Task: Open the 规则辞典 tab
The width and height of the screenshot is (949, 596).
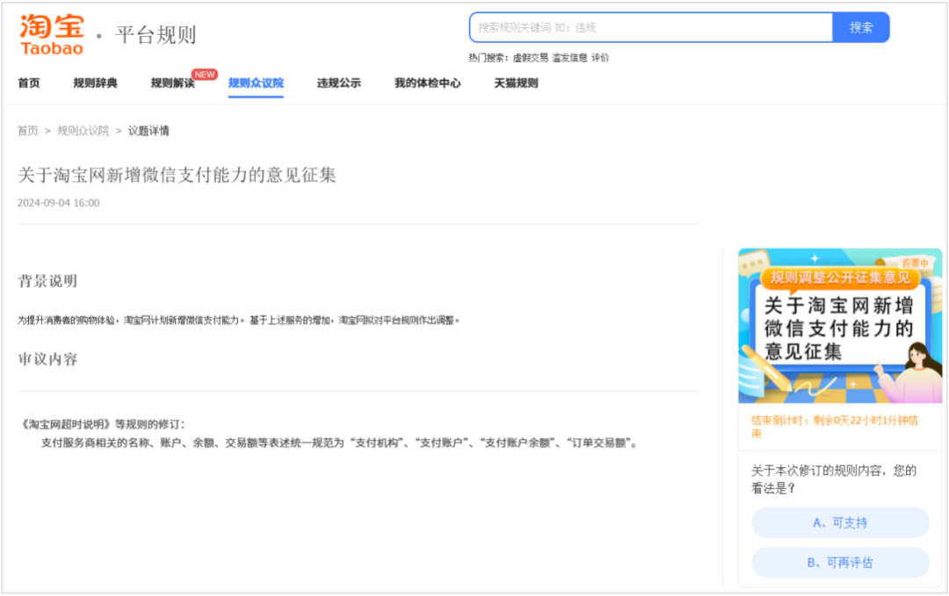Action: (x=95, y=83)
